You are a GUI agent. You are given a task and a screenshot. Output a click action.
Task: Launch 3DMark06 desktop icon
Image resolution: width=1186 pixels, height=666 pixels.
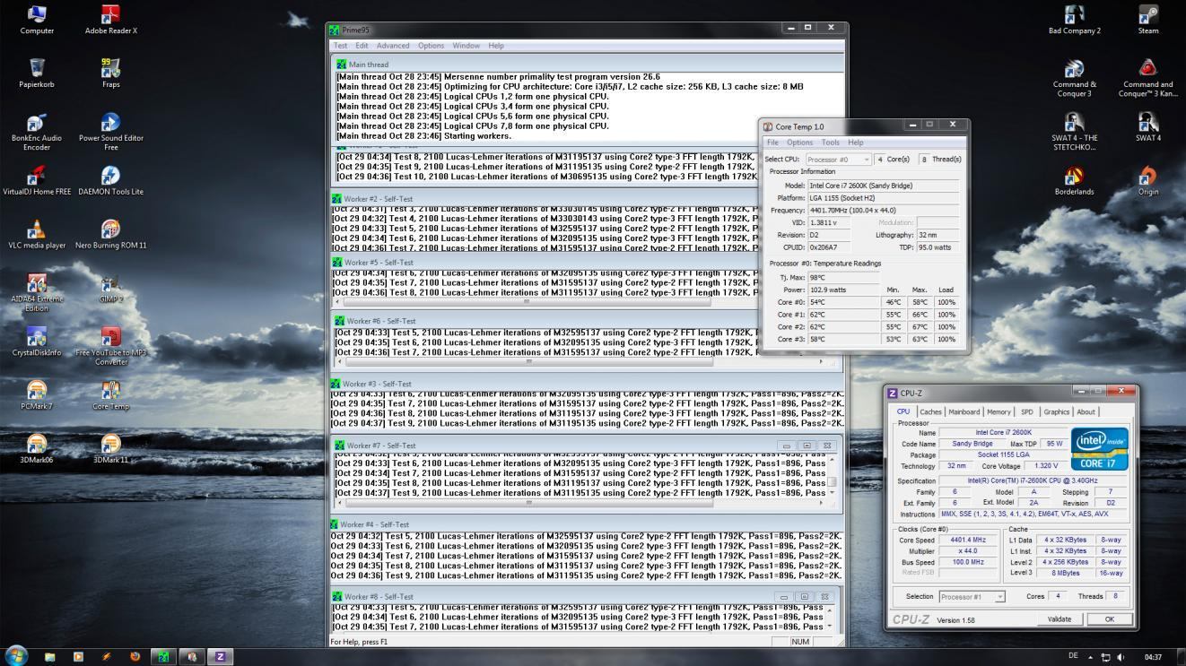point(37,449)
